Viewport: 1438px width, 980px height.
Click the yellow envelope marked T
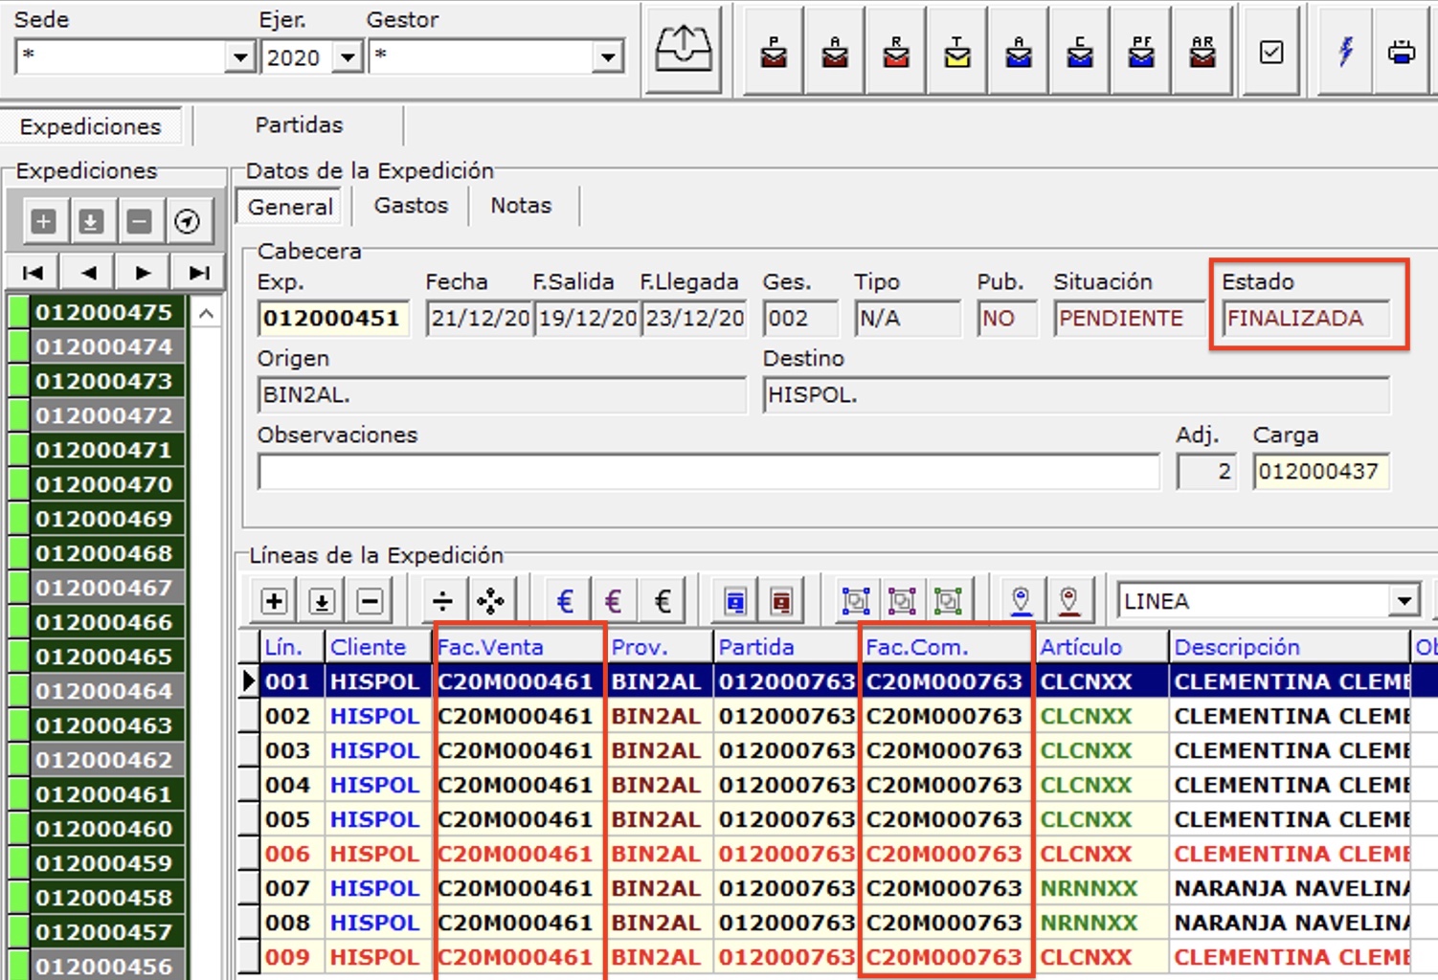(956, 53)
